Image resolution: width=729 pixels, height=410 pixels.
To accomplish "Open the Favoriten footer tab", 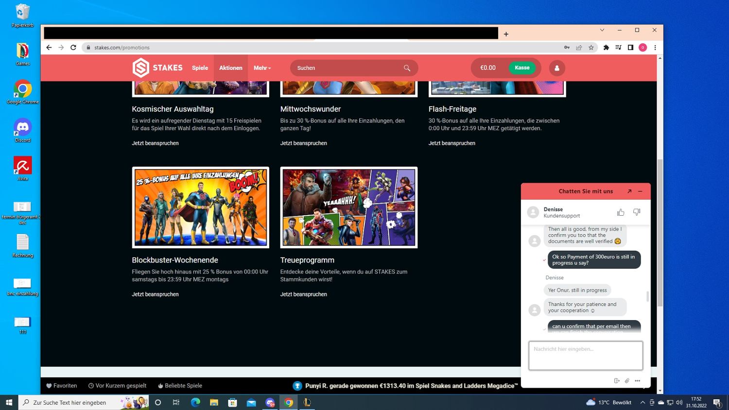I will [x=62, y=386].
